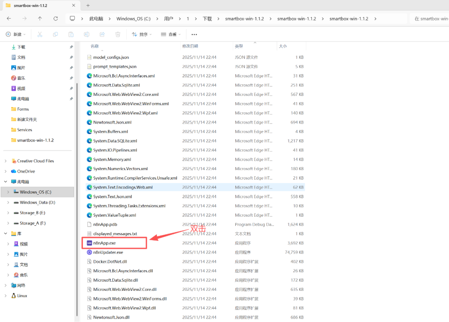
Task: Sort by 修改日期 column header
Action: 190,46
